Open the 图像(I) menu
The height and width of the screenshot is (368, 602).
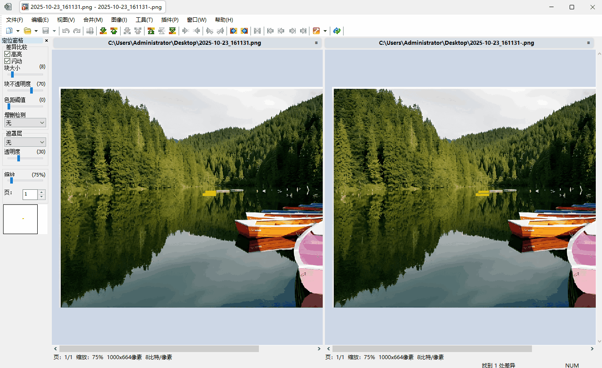pos(119,20)
